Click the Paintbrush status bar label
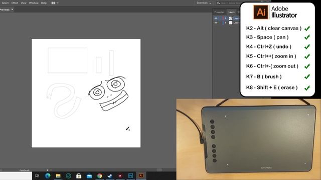The width and height of the screenshot is (321, 180). click(25, 170)
